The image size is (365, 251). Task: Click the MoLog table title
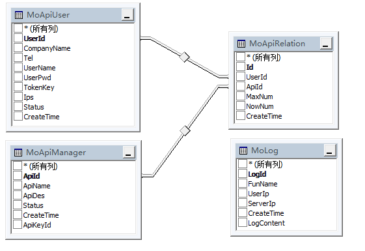point(265,151)
